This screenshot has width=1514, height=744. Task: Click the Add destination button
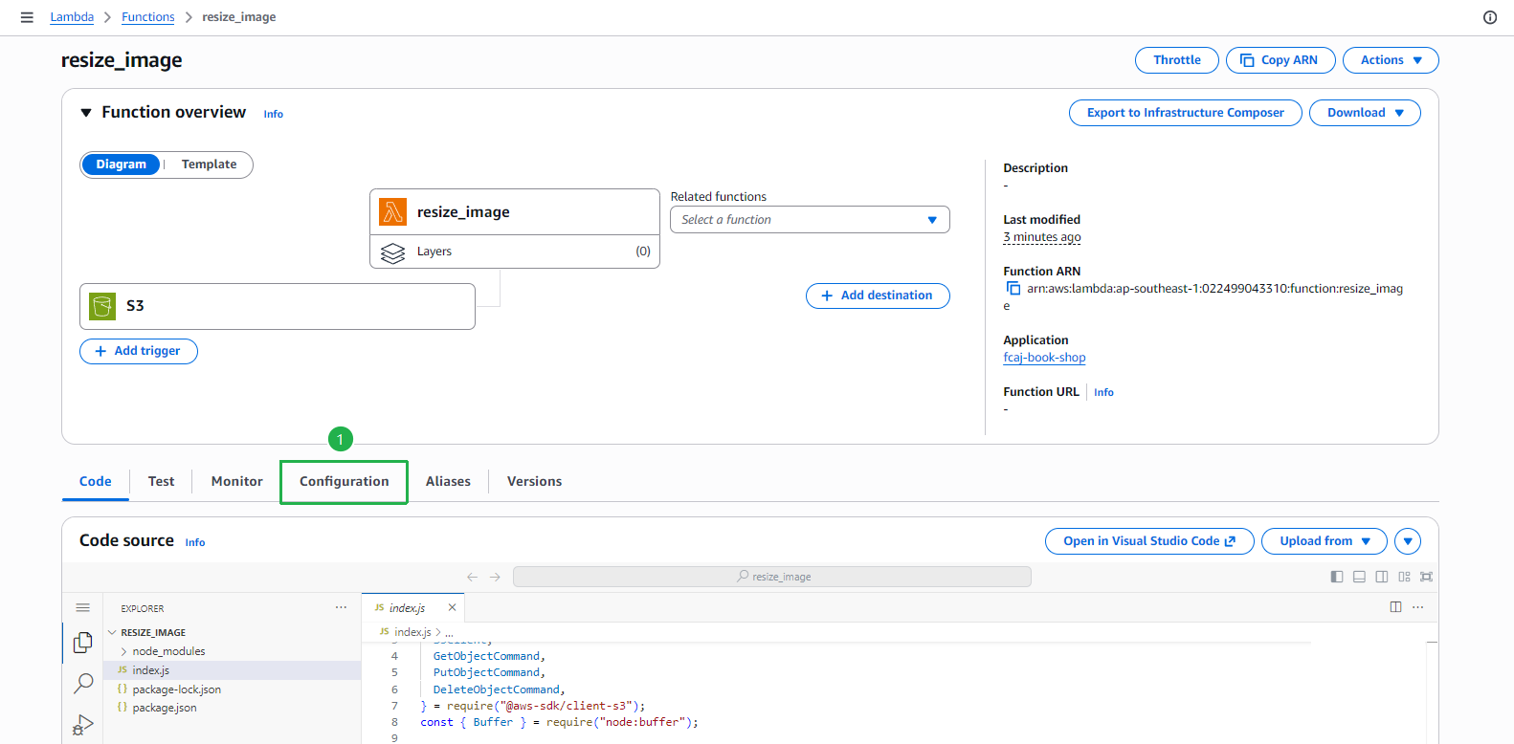coord(878,295)
